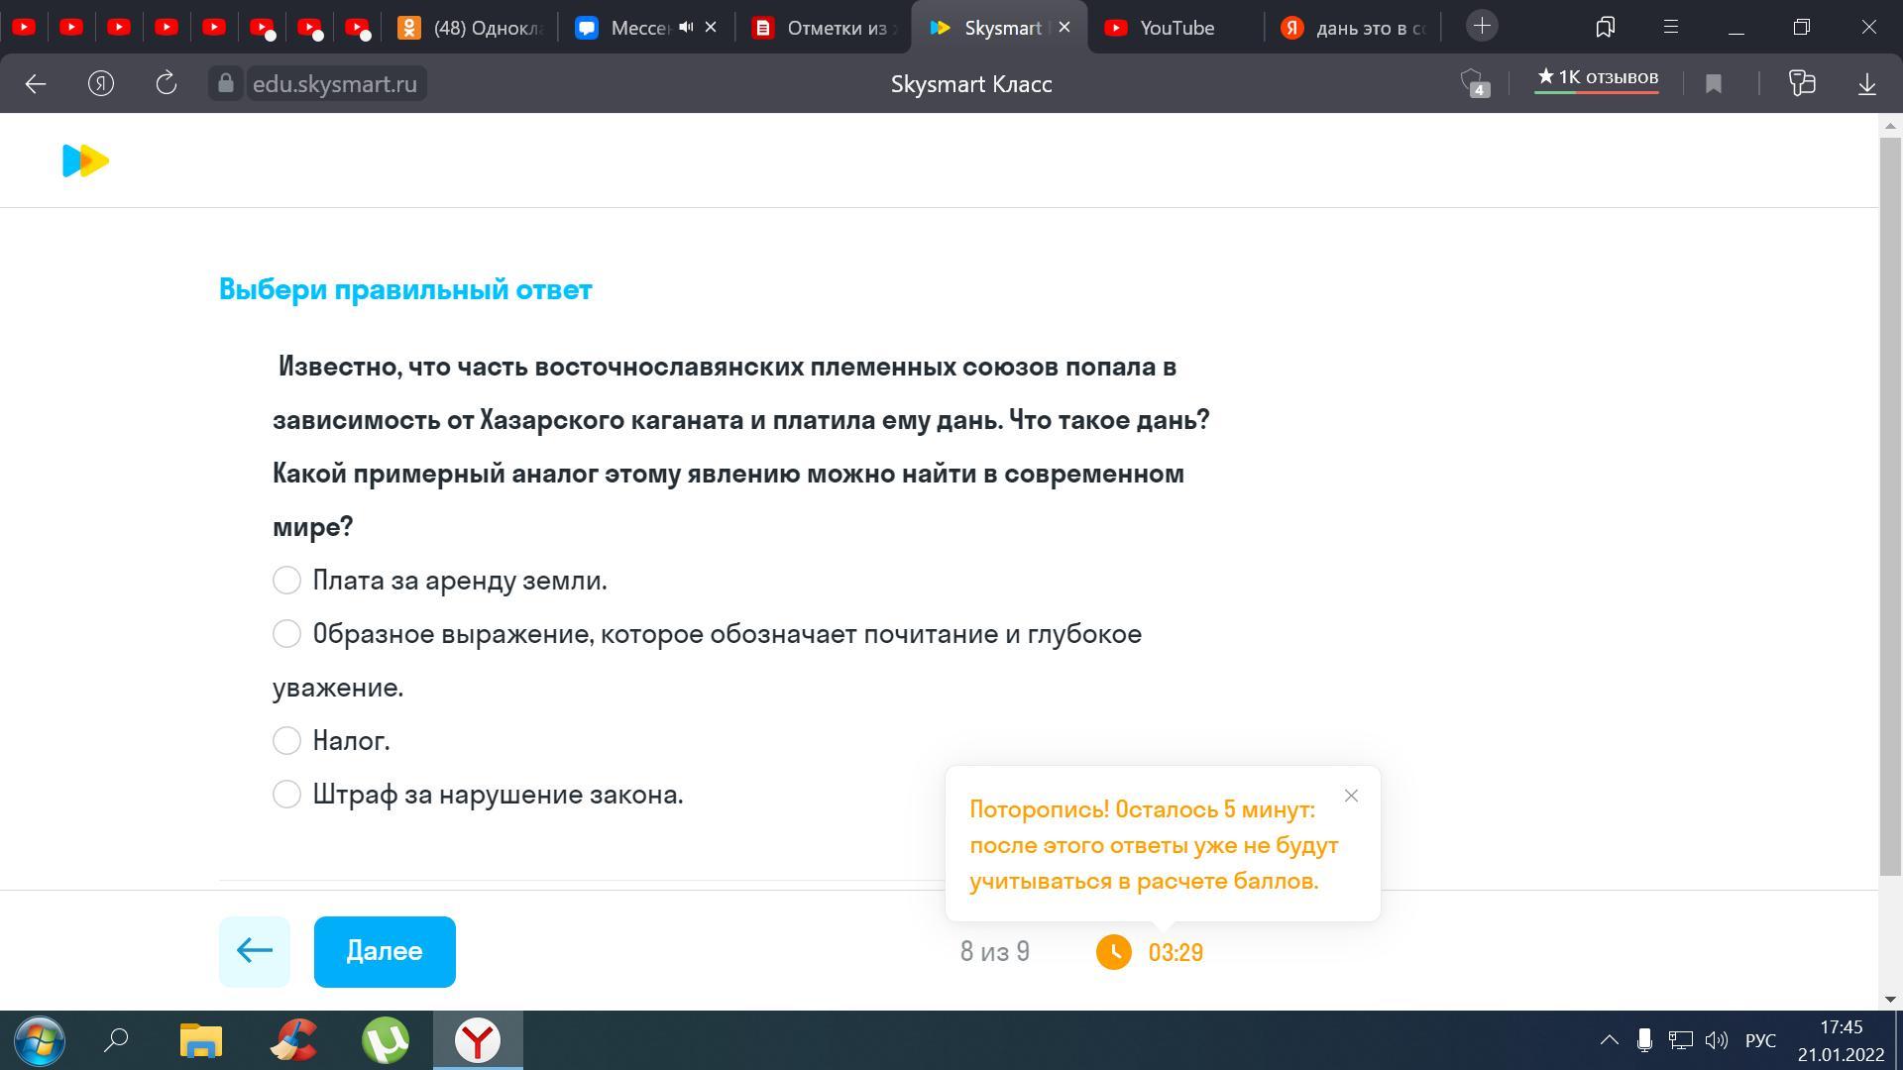
Task: Close the 'Поторопись!' time warning popup
Action: click(1351, 796)
